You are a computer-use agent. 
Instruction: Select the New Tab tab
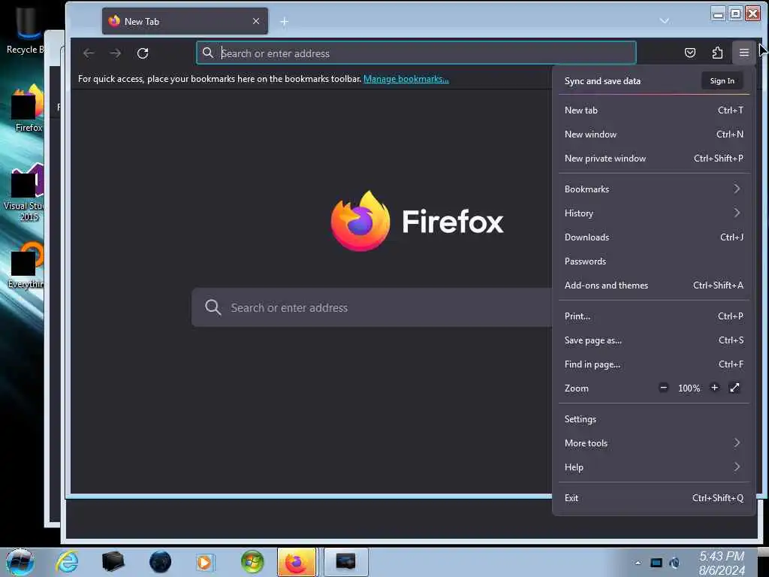pyautogui.click(x=185, y=21)
